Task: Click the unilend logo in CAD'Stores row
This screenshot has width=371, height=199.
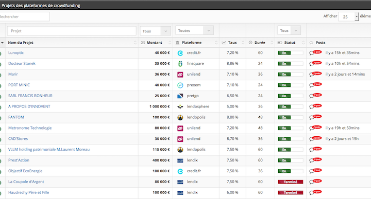Action: pyautogui.click(x=180, y=139)
